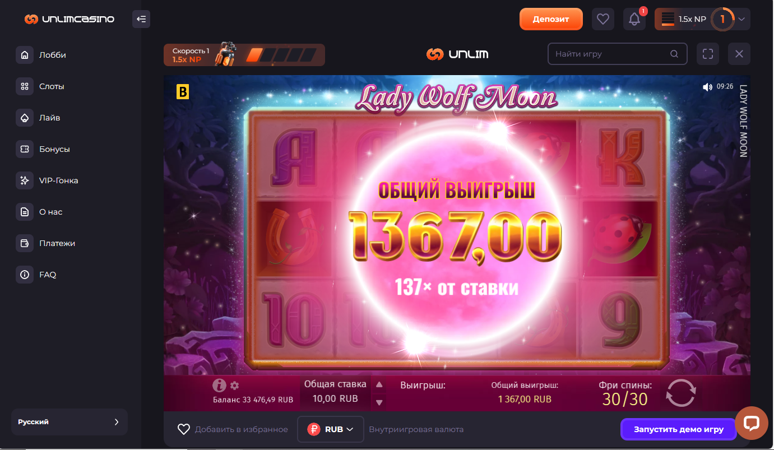Go to Слоты in the sidebar
Viewport: 774px width, 450px height.
coord(52,86)
